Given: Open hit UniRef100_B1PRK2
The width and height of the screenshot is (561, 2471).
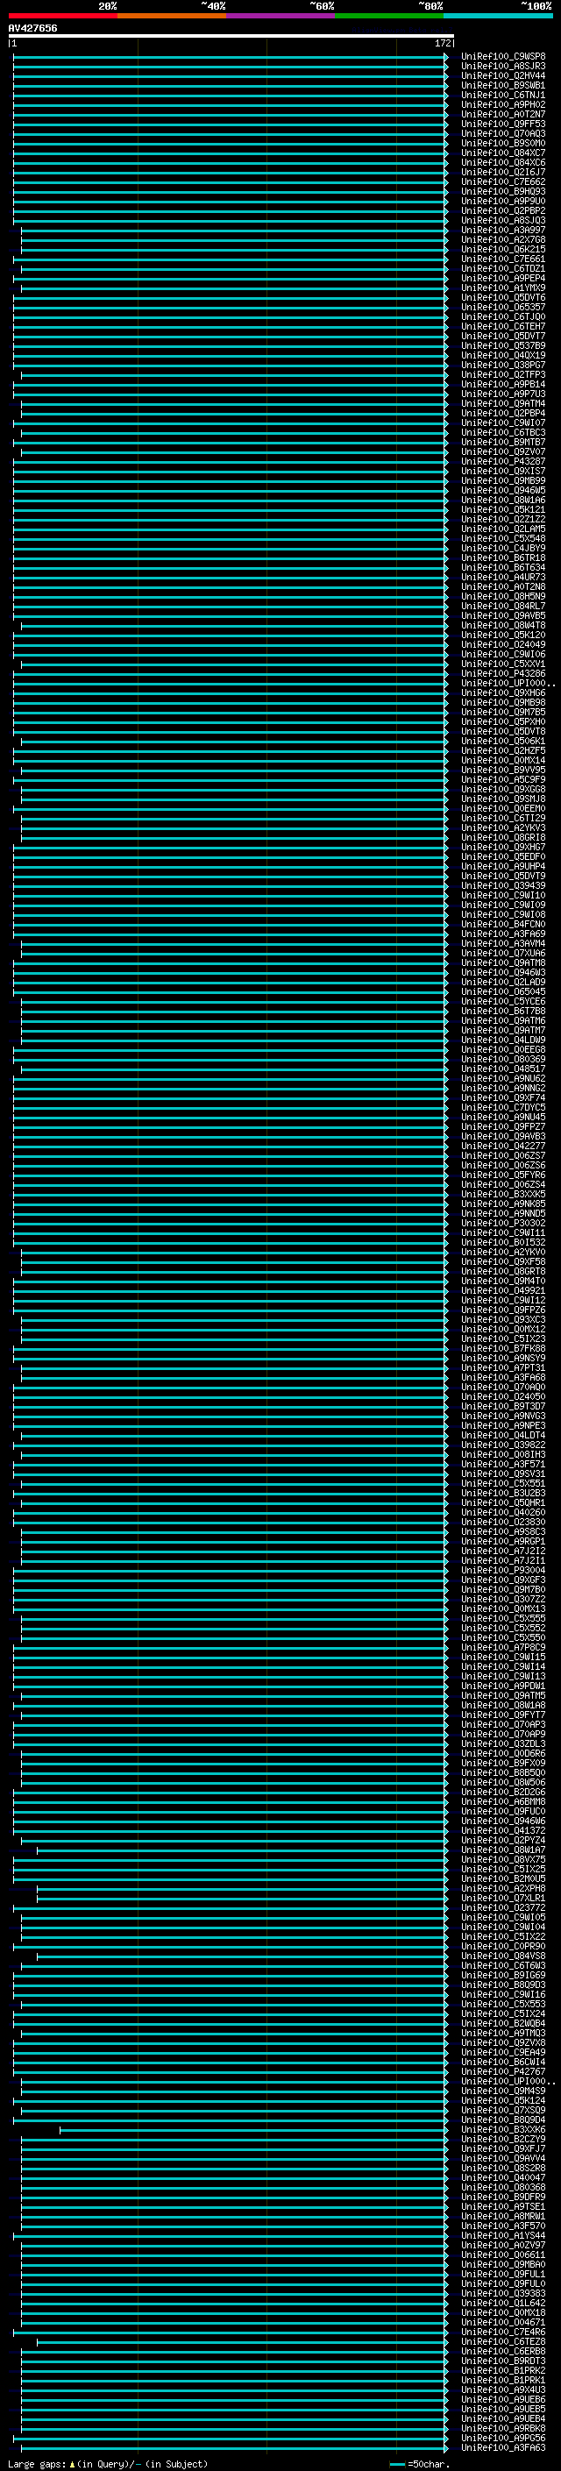Looking at the screenshot, I should click(x=503, y=2370).
